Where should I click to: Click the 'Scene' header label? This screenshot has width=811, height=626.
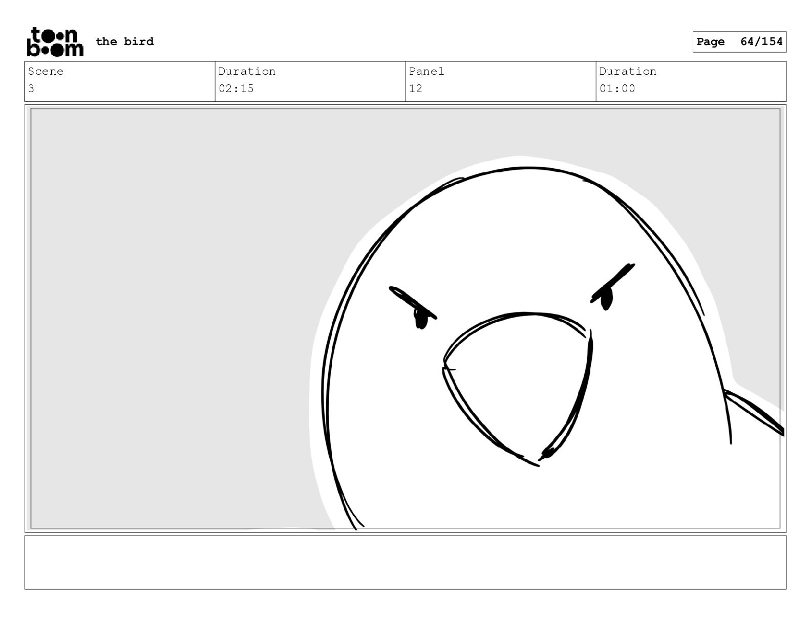tap(46, 71)
